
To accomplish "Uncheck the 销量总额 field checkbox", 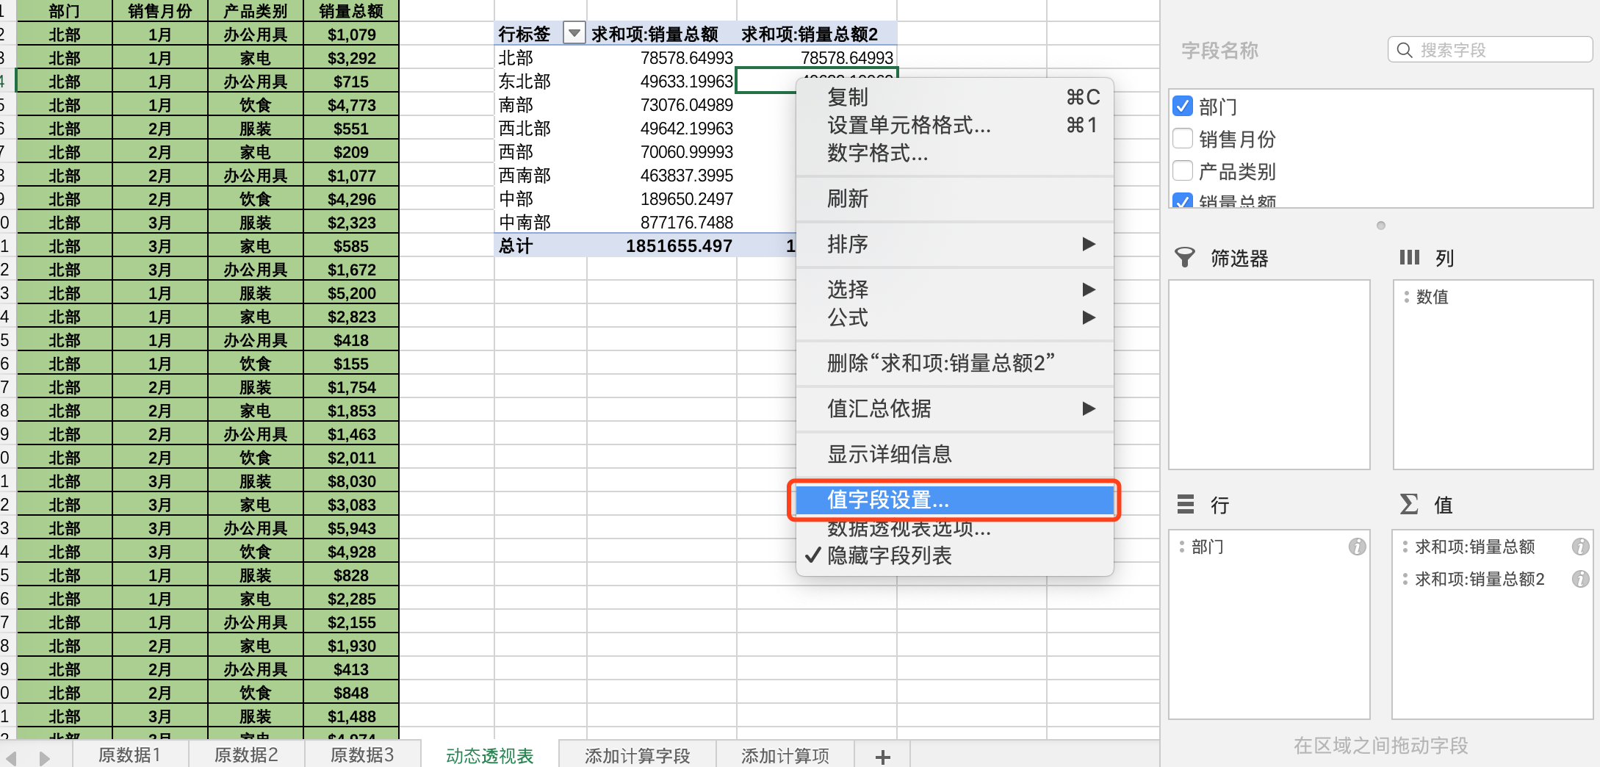I will click(1183, 201).
